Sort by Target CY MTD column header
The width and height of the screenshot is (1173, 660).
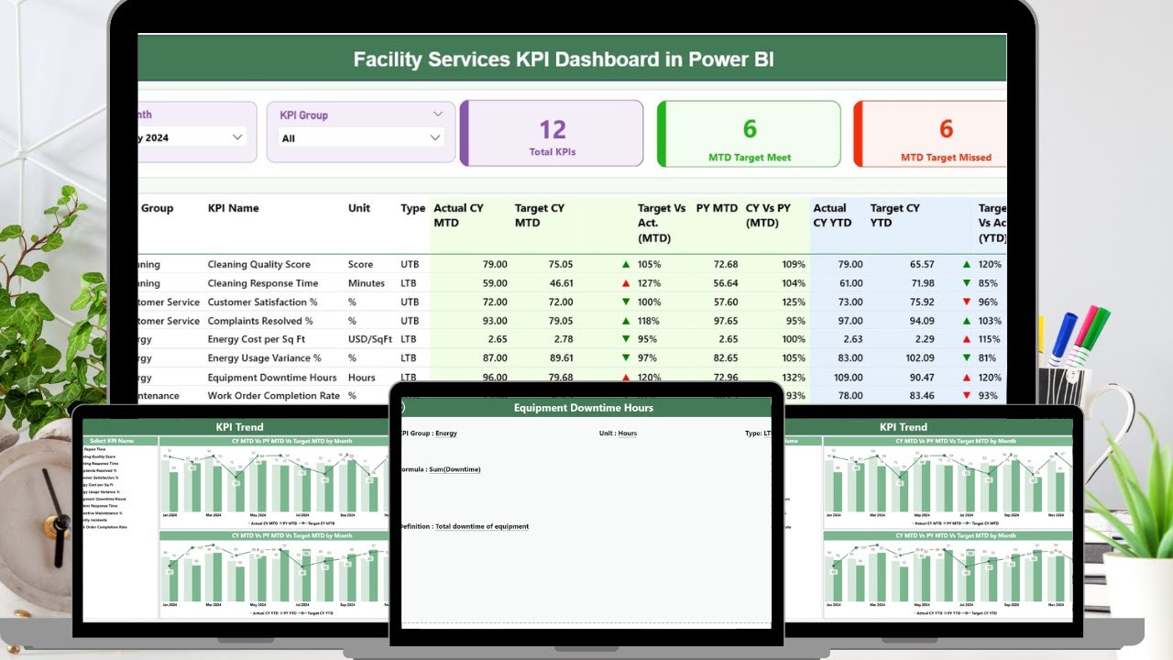point(540,215)
